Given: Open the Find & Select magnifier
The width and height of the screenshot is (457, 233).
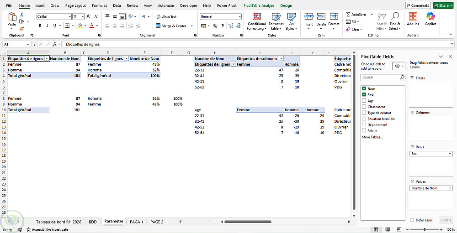Looking at the screenshot, I should (395, 16).
